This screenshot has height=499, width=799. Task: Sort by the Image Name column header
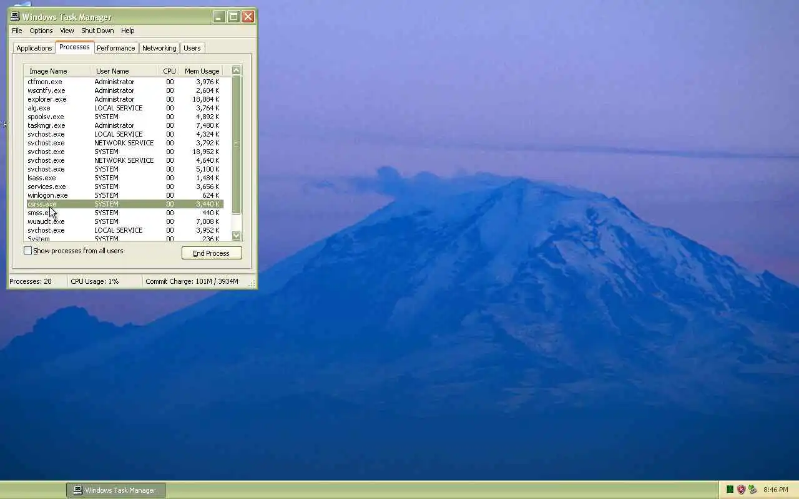coord(57,71)
